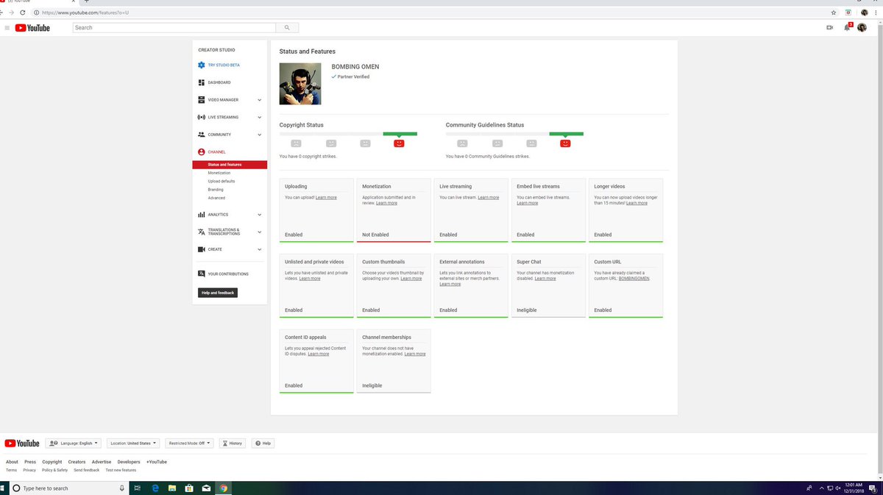Click the Cortana microphone icon
Image resolution: width=883 pixels, height=495 pixels.
point(122,488)
